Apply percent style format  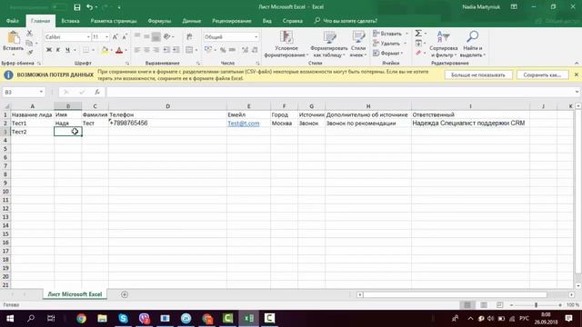click(x=223, y=50)
